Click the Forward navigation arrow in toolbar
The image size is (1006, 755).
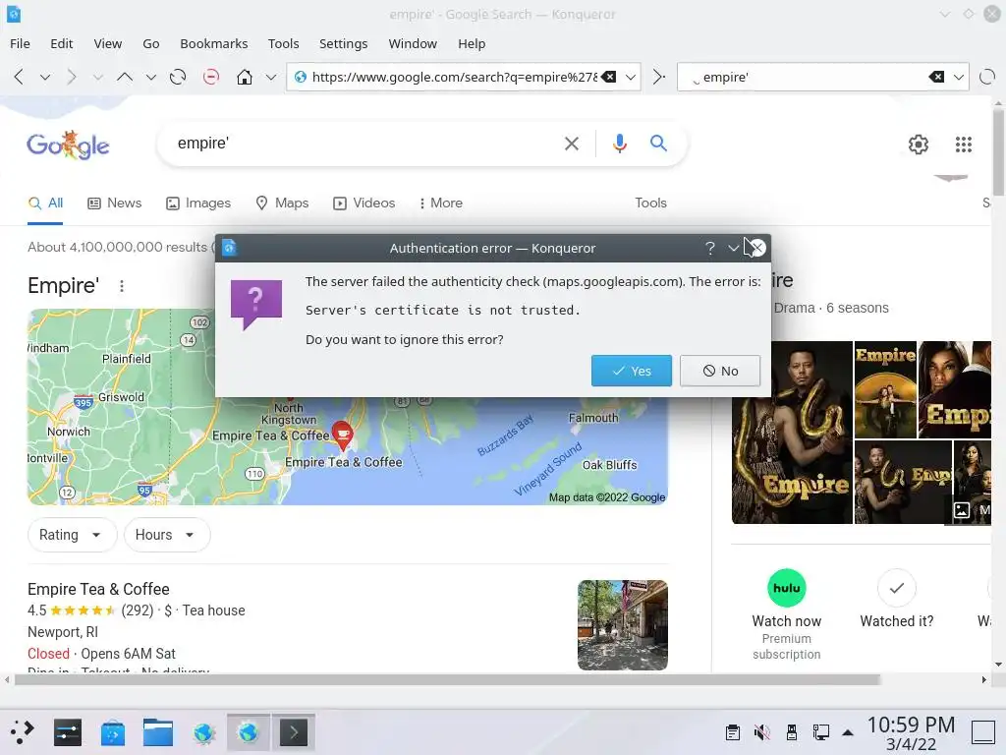pyautogui.click(x=71, y=77)
